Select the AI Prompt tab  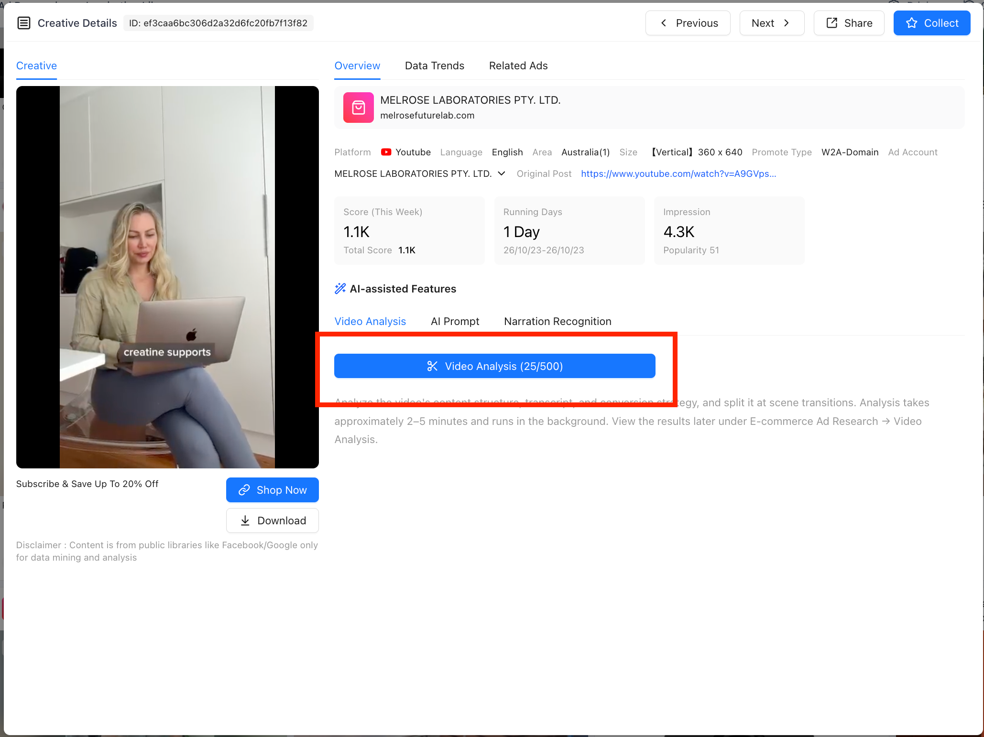click(455, 321)
